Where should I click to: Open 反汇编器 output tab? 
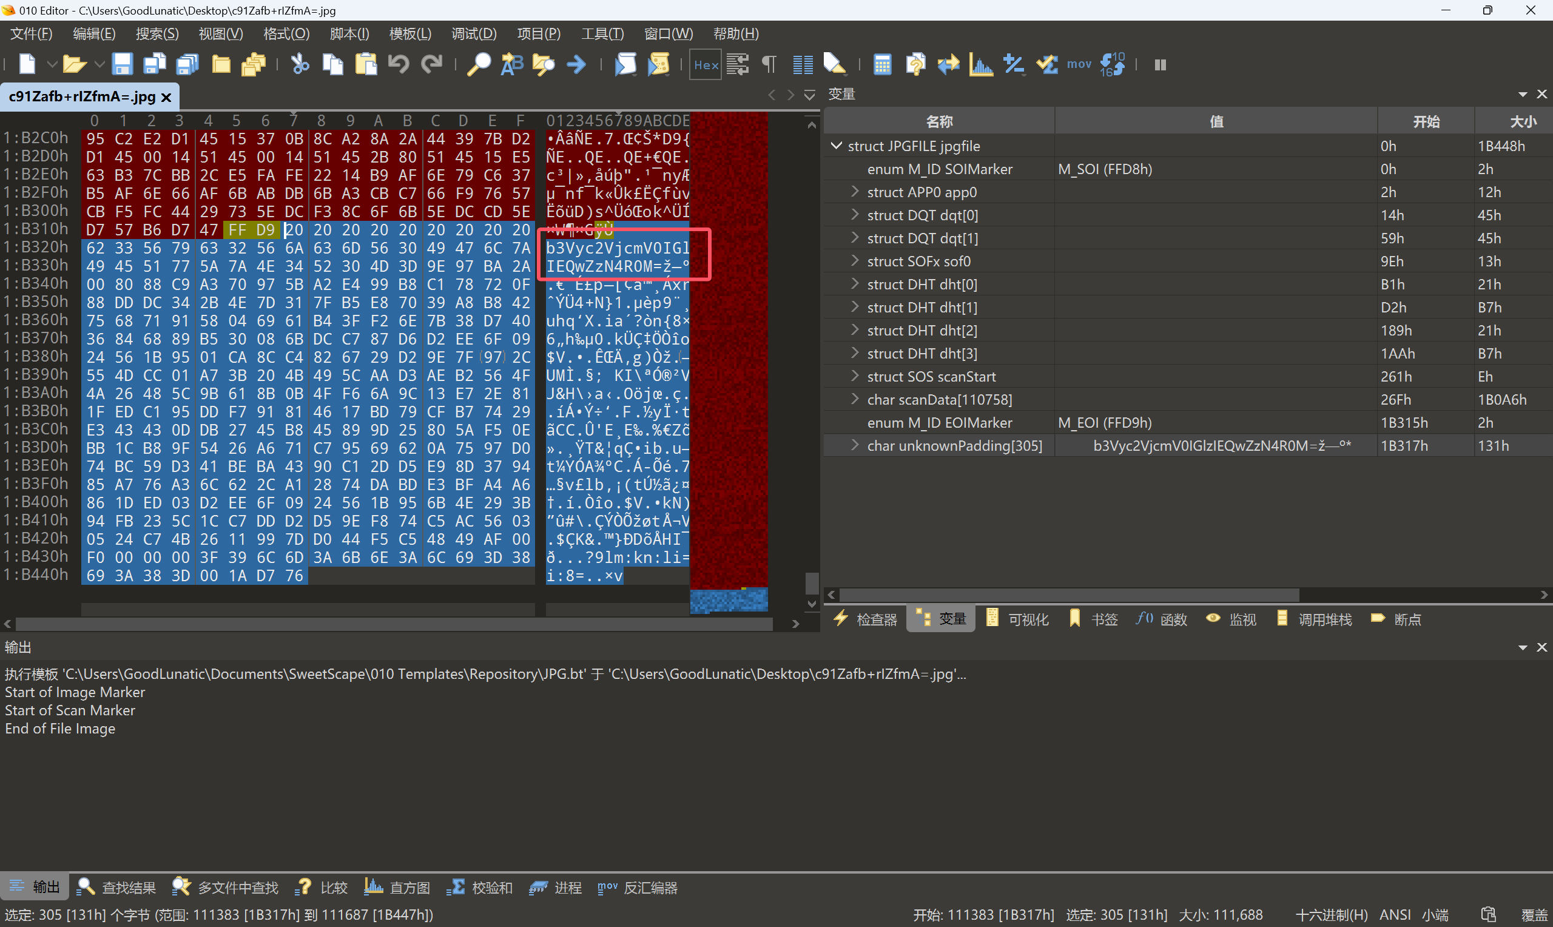click(638, 887)
